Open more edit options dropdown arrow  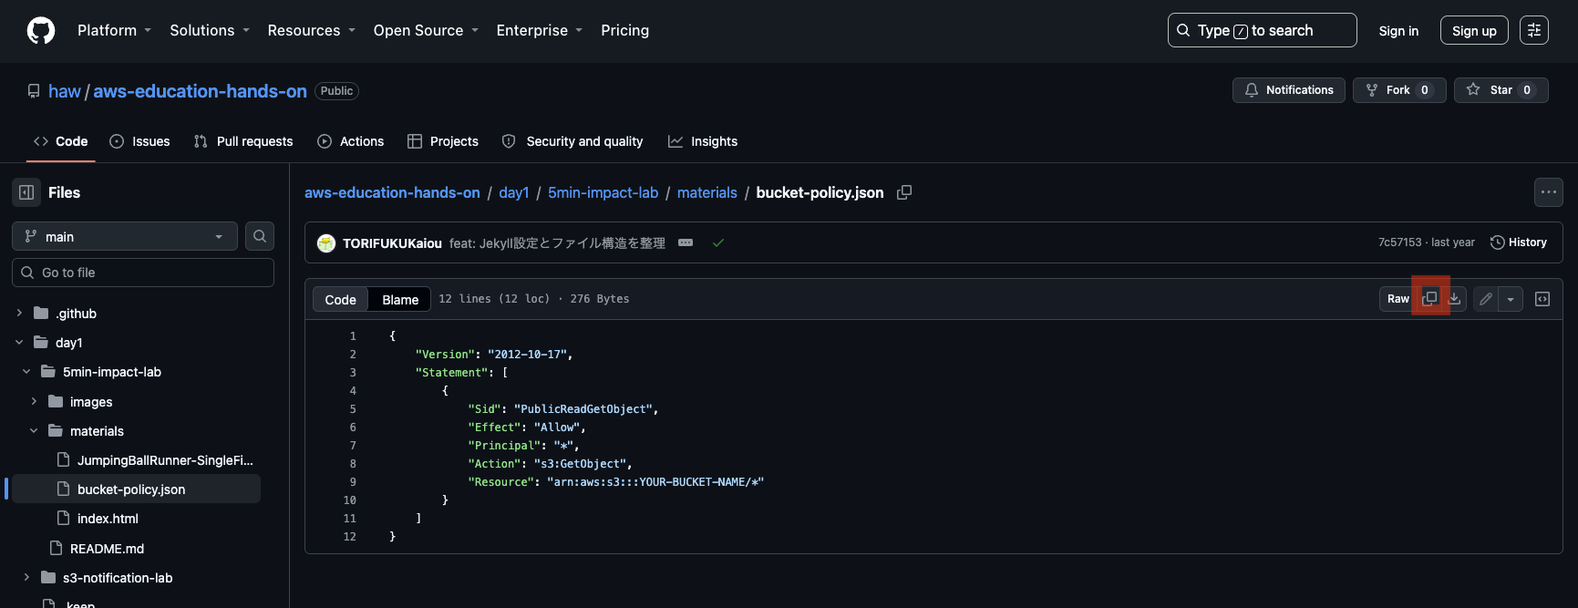[1511, 299]
